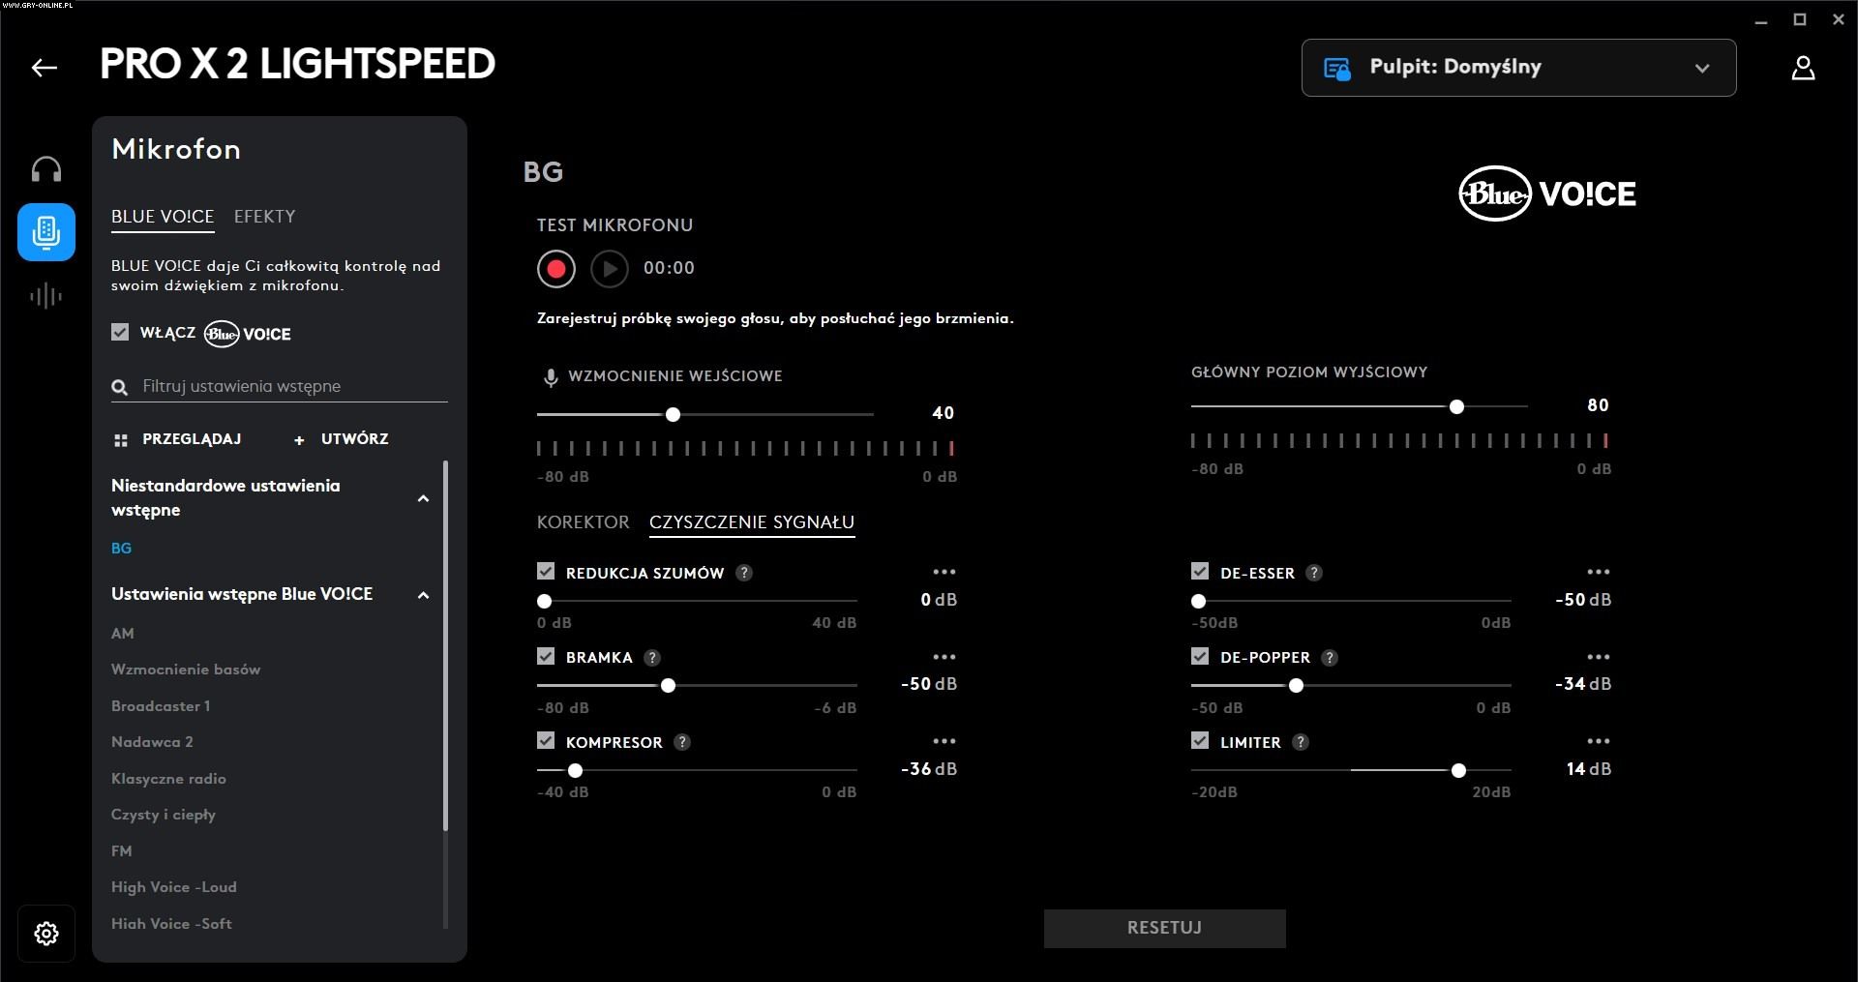Open the Pulpit: Domyślny profile dropdown
Viewport: 1858px width, 982px height.
click(x=1518, y=68)
